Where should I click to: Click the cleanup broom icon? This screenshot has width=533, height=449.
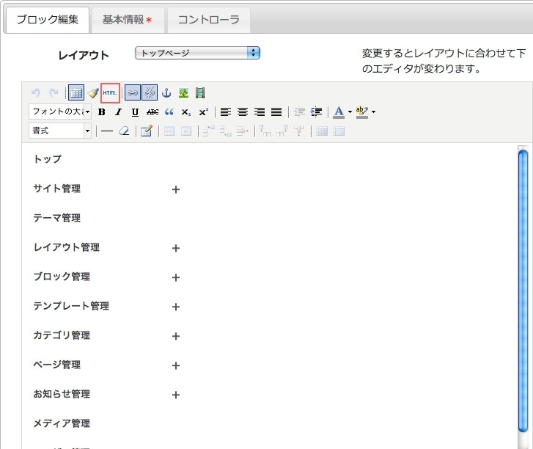(x=93, y=93)
